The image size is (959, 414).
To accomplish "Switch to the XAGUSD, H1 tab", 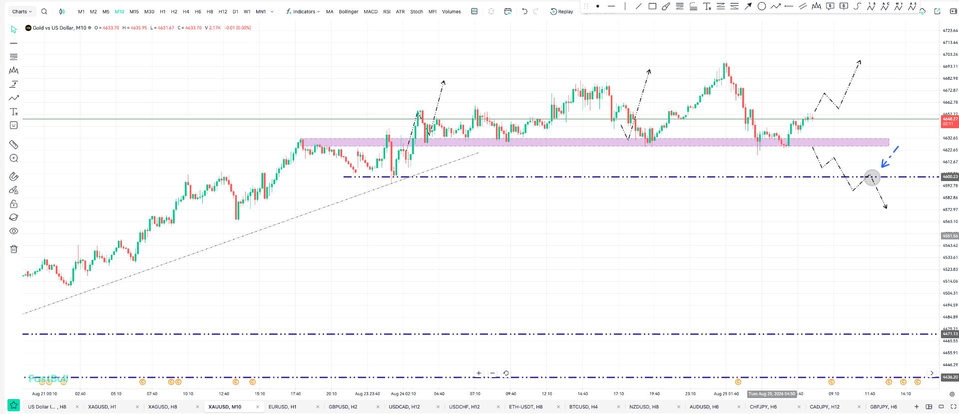I will (x=102, y=407).
